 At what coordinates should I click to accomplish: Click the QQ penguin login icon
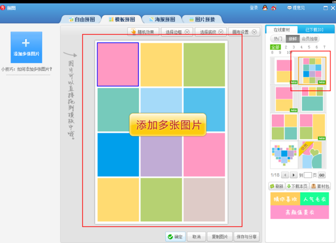pyautogui.click(x=265, y=8)
